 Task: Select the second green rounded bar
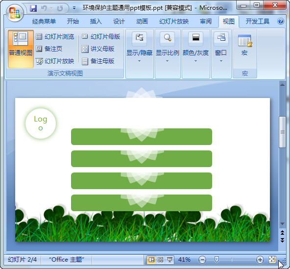coord(142,159)
